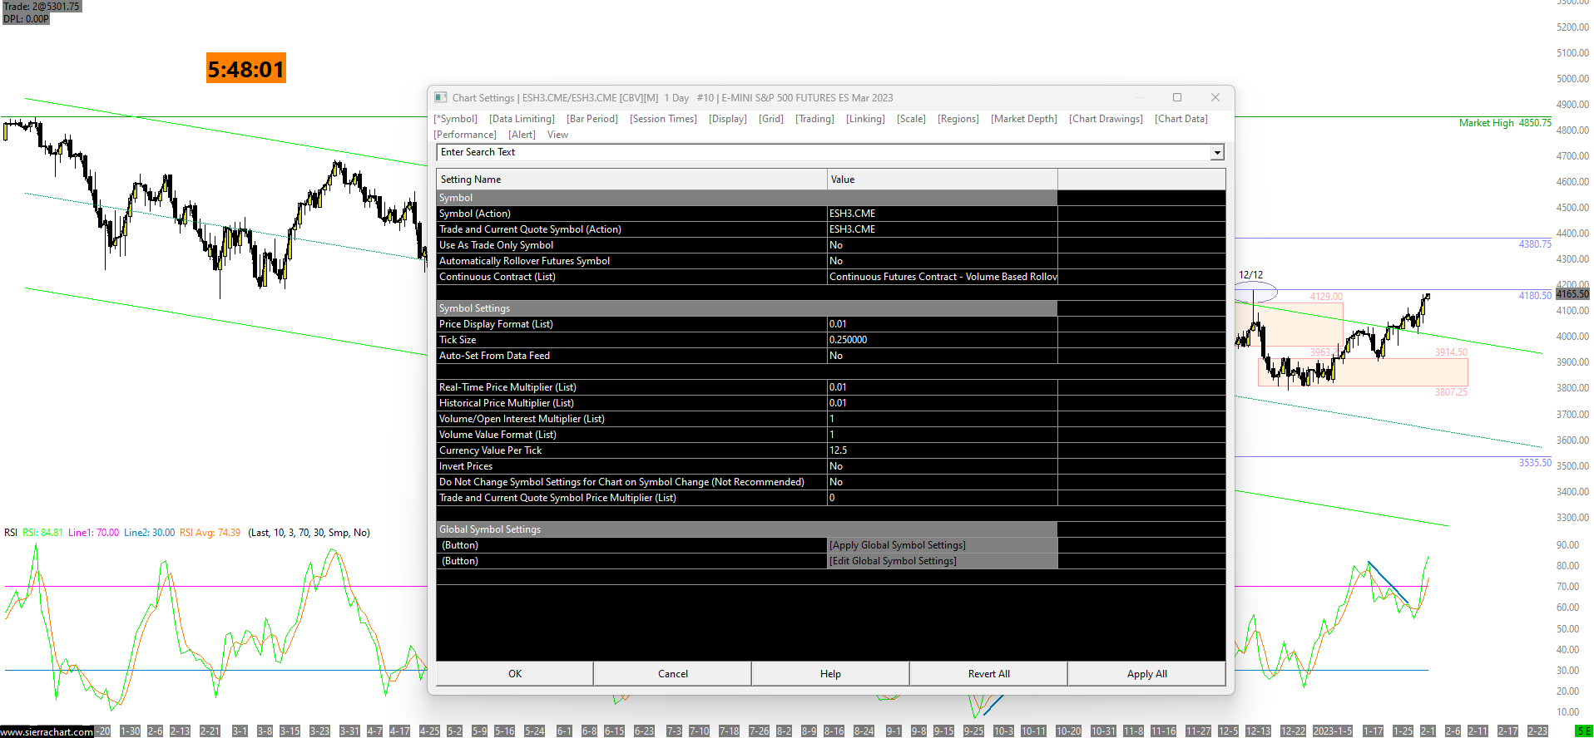Select the Global Symbol Settings header row
1594x738 pixels.
pyautogui.click(x=747, y=529)
